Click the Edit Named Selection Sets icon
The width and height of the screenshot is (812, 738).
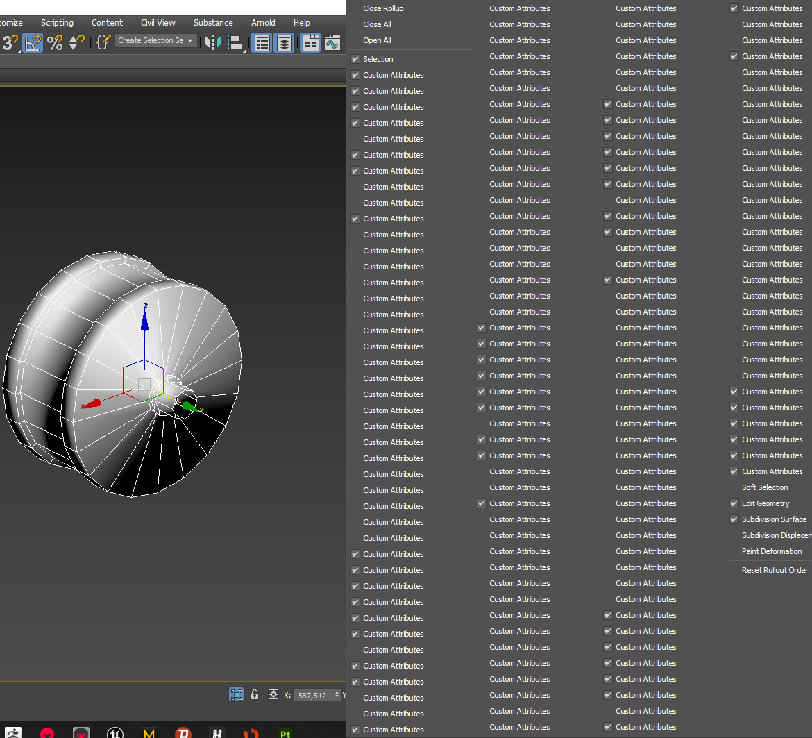(103, 43)
